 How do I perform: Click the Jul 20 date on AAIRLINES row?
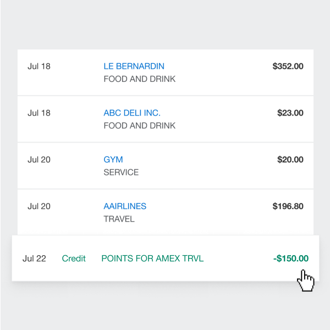[x=39, y=206]
